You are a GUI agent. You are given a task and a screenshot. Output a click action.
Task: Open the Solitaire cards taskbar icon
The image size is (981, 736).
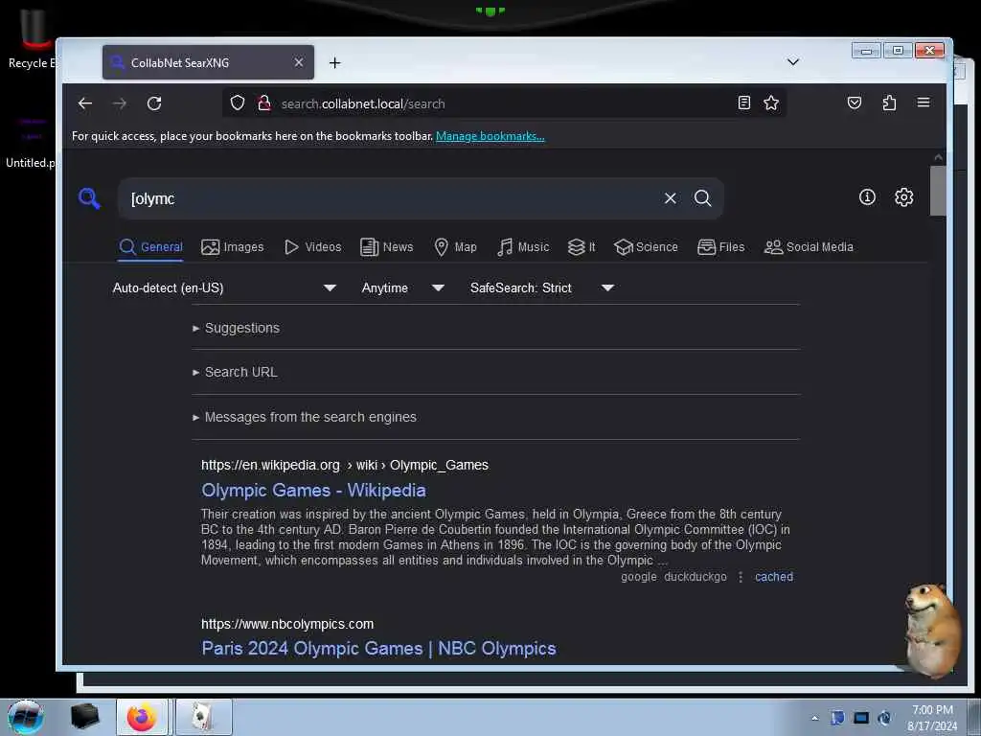click(x=203, y=717)
